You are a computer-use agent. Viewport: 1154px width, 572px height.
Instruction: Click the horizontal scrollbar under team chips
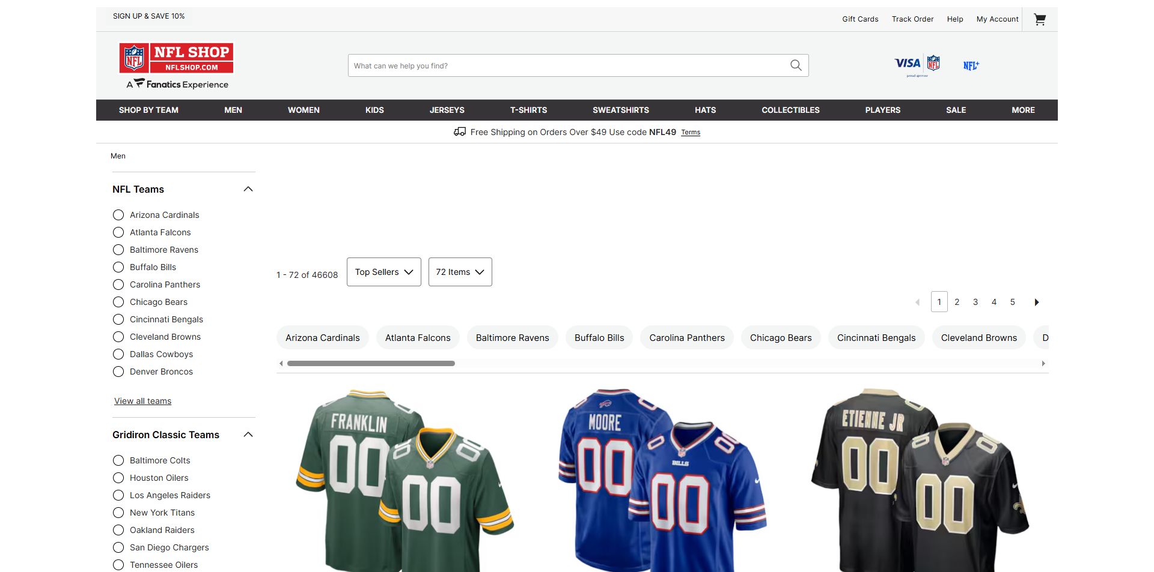(371, 363)
